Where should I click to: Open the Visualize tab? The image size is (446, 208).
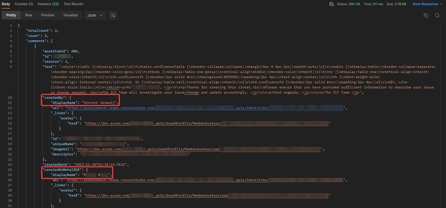tap(70, 15)
